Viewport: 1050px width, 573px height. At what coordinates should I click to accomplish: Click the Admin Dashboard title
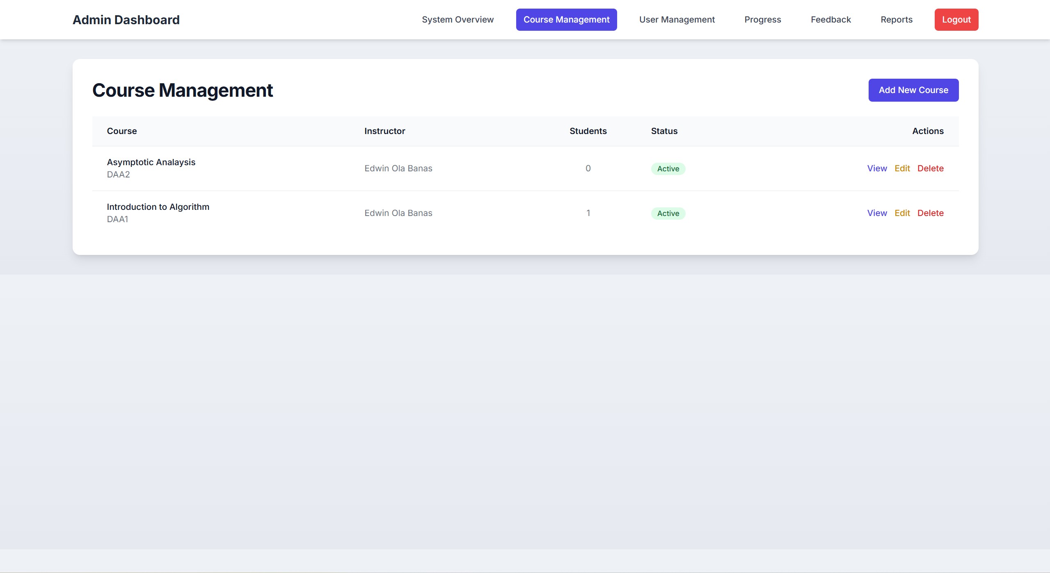click(126, 20)
